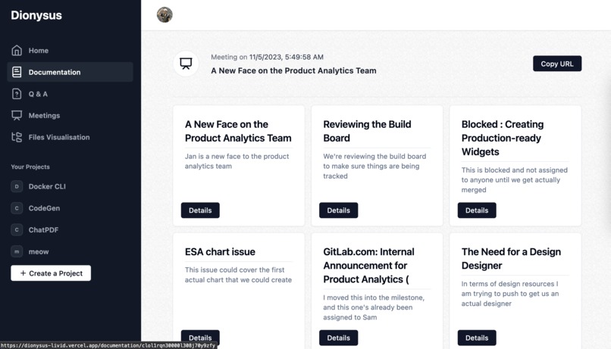Open the Q & A section

(x=70, y=94)
